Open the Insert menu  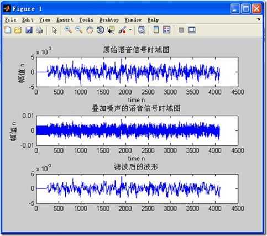[65, 20]
